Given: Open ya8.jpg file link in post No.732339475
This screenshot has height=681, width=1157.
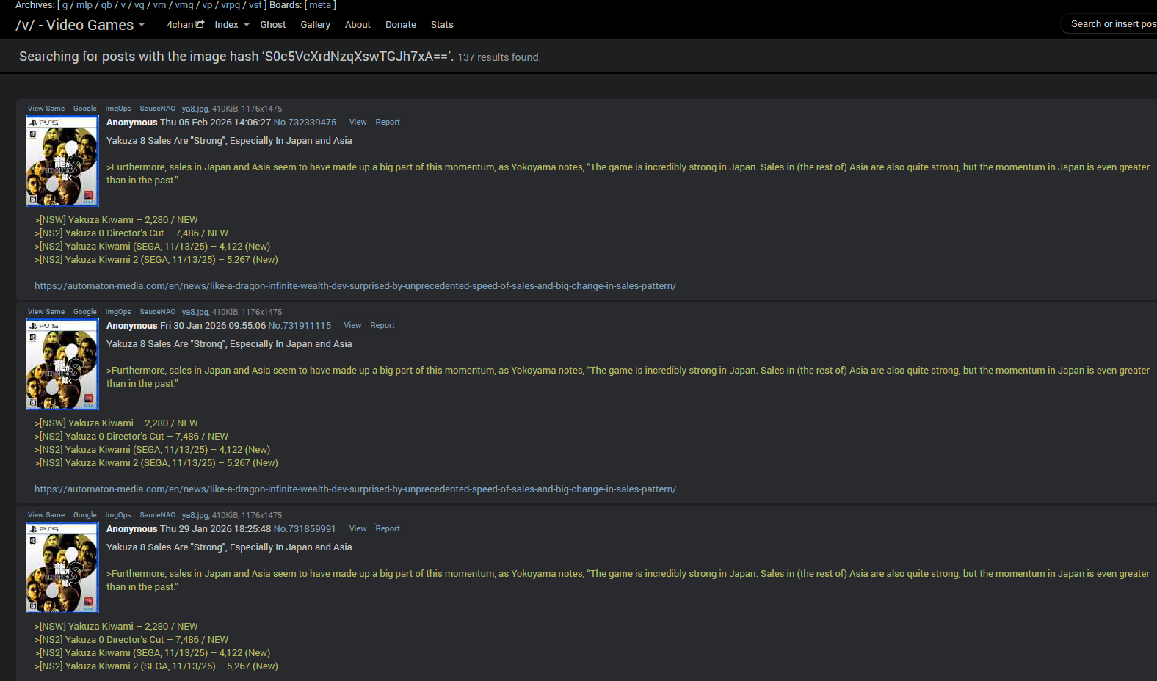Looking at the screenshot, I should click(x=195, y=109).
